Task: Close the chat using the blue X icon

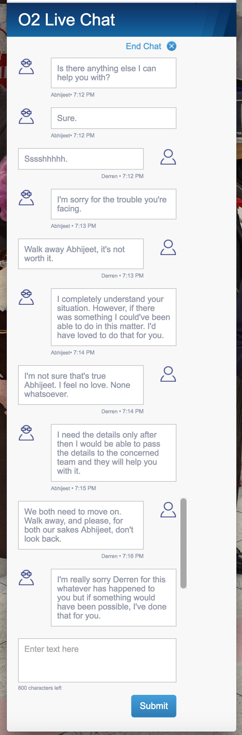Action: click(172, 46)
